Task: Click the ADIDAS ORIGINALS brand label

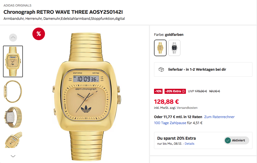Action: (17, 6)
